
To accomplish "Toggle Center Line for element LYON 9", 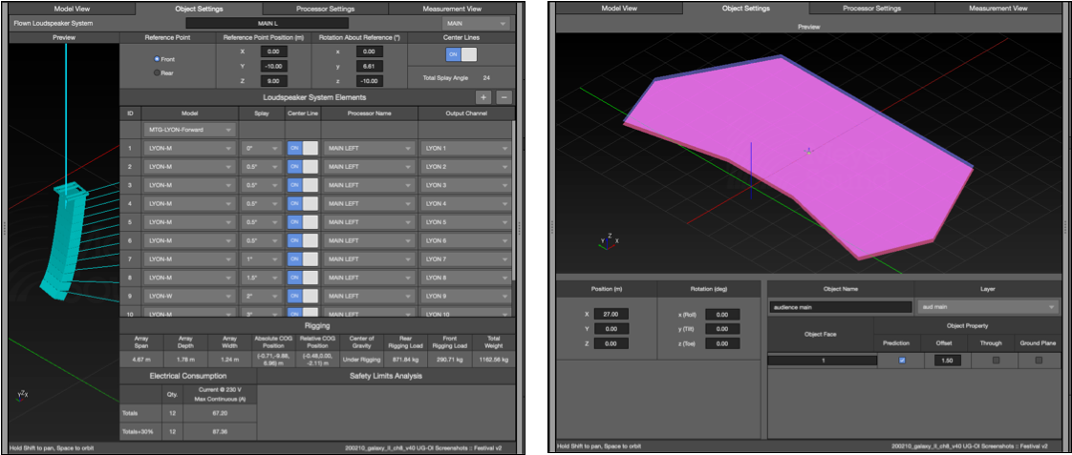I will (x=303, y=296).
